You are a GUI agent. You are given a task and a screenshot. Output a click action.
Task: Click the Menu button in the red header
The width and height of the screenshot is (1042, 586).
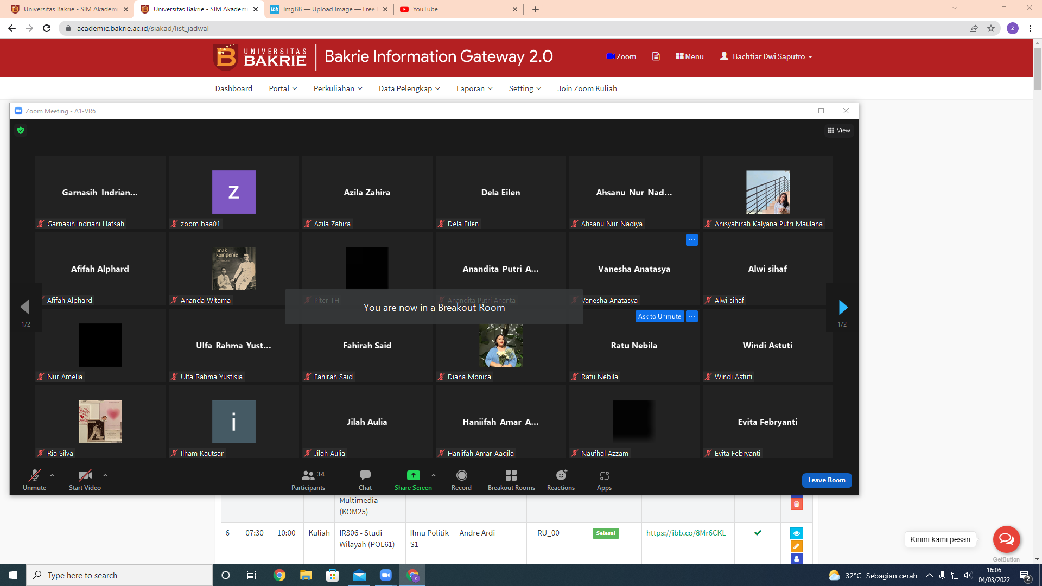(689, 56)
